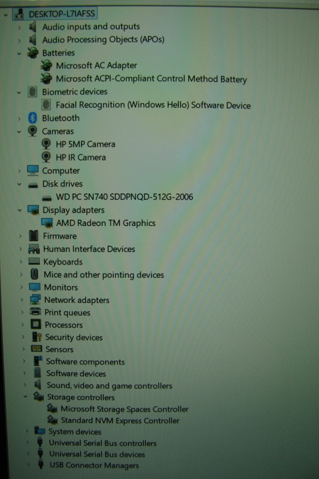Select WD PC SN740 SDDPNQD-512G-2006 drive
This screenshot has height=479, width=319.
(124, 197)
